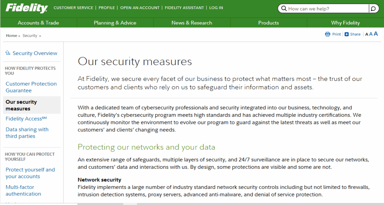Go to Home breadcrumb
This screenshot has height=205, width=384.
[x=12, y=36]
